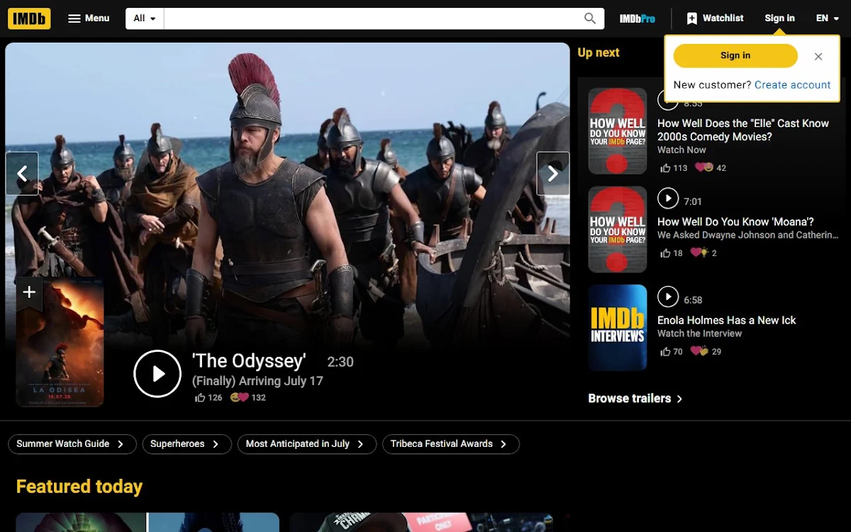Open Tribeca Festival Awards chip
The height and width of the screenshot is (532, 851).
point(450,444)
